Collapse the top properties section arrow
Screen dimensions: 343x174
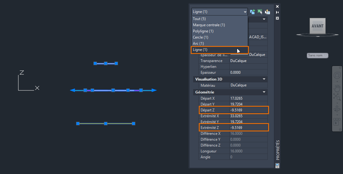(x=264, y=19)
